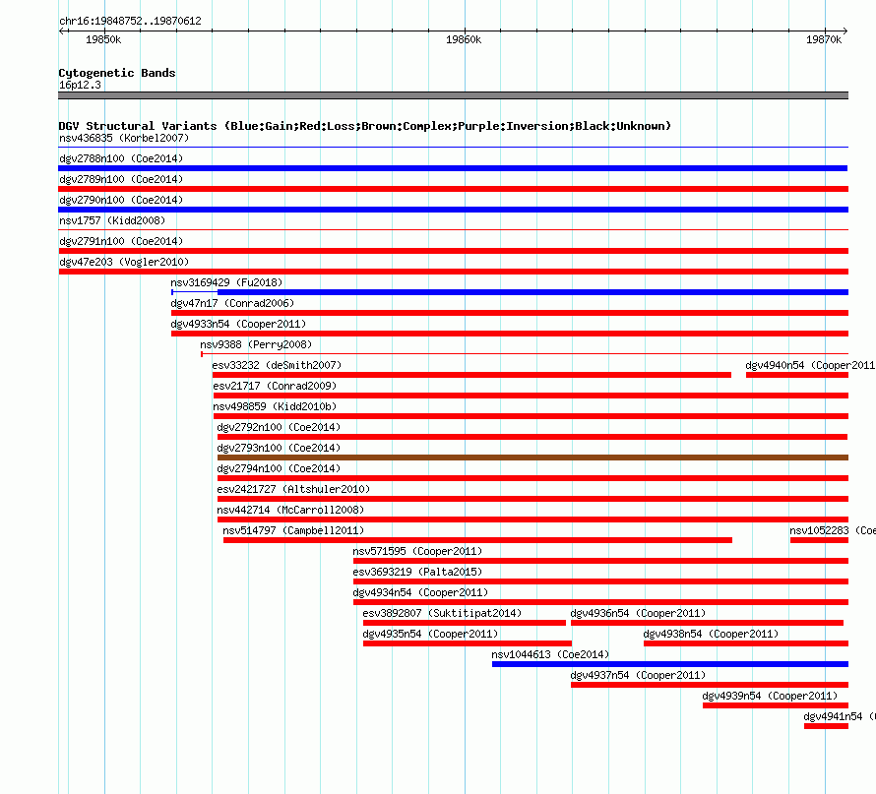876x794 pixels.
Task: Select dgv2793n100 (Coe2014) label
Action: click(279, 448)
